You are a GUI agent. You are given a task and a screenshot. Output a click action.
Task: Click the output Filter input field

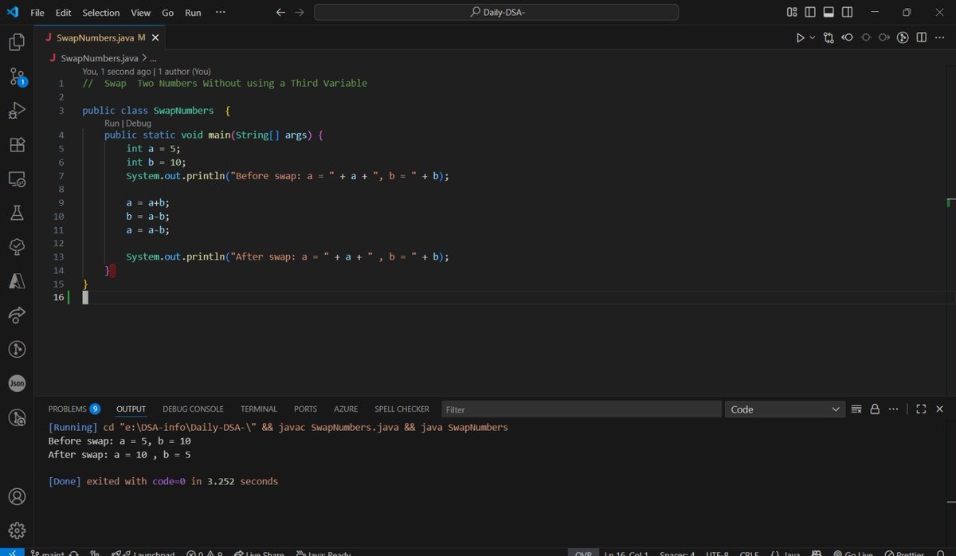580,409
